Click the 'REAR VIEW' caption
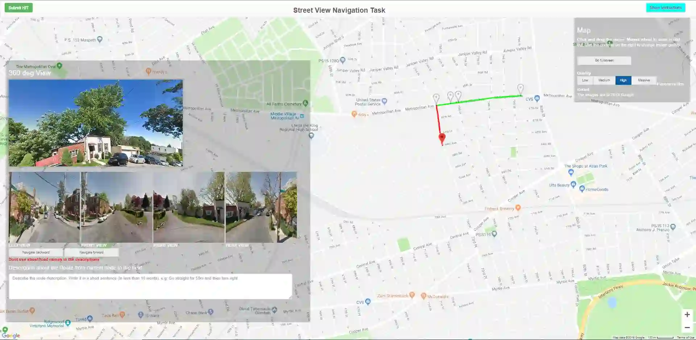The height and width of the screenshot is (340, 696). [237, 245]
